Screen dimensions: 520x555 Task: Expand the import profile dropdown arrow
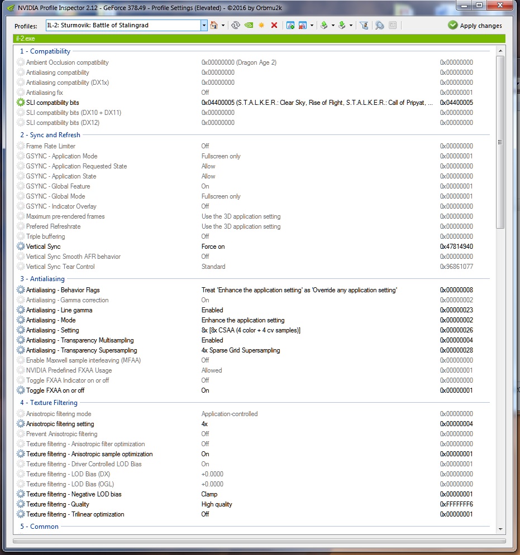[351, 26]
